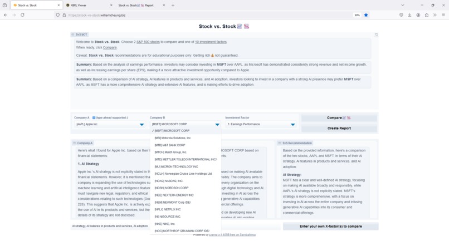Select [NI] NISOURCE INC. option
This screenshot has height=241, width=449.
pos(186,217)
